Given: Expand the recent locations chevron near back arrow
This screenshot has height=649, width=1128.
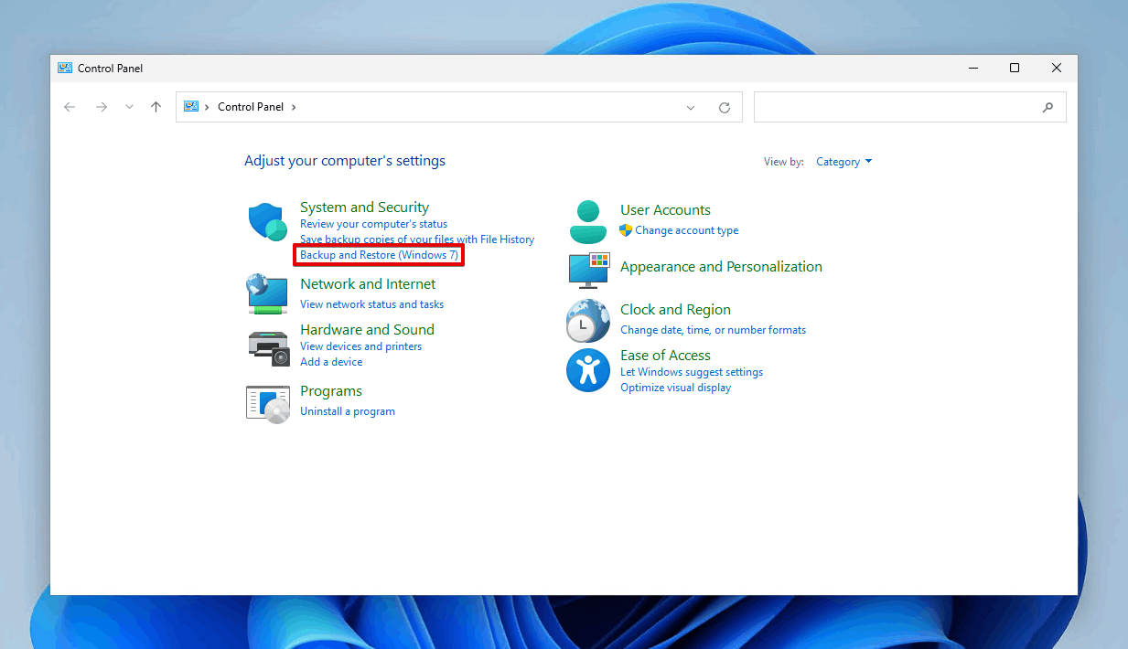Looking at the screenshot, I should point(128,106).
